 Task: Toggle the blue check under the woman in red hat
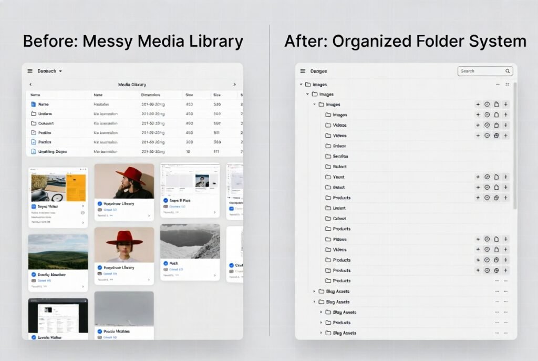[x=100, y=267]
